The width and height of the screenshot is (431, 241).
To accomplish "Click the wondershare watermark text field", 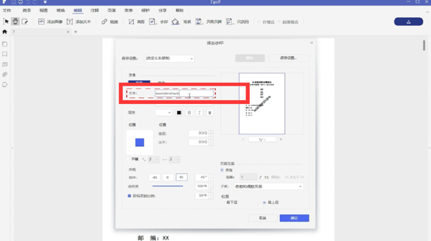I will tap(184, 94).
